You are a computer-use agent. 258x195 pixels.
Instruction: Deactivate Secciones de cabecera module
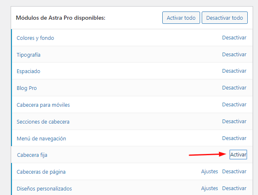click(x=234, y=122)
